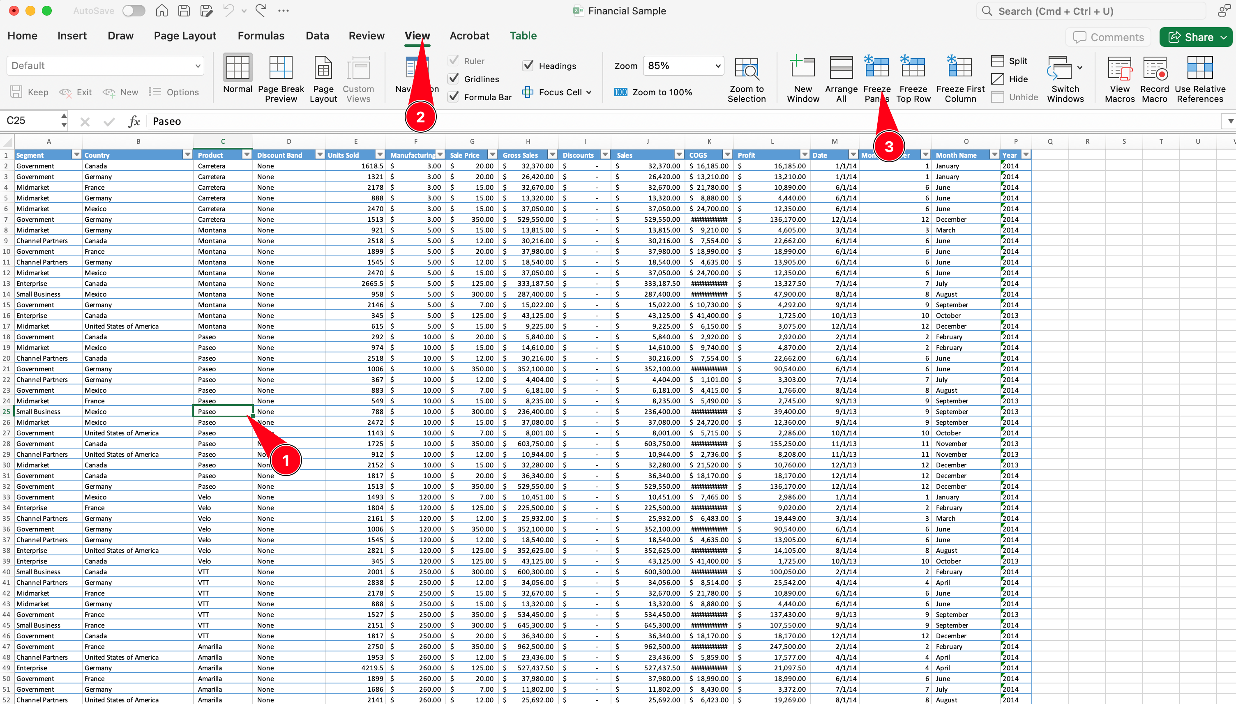Click Zoom to Selection icon
The width and height of the screenshot is (1236, 704).
747,68
